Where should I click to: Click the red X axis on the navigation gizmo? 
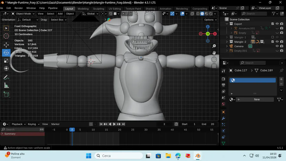215,33
